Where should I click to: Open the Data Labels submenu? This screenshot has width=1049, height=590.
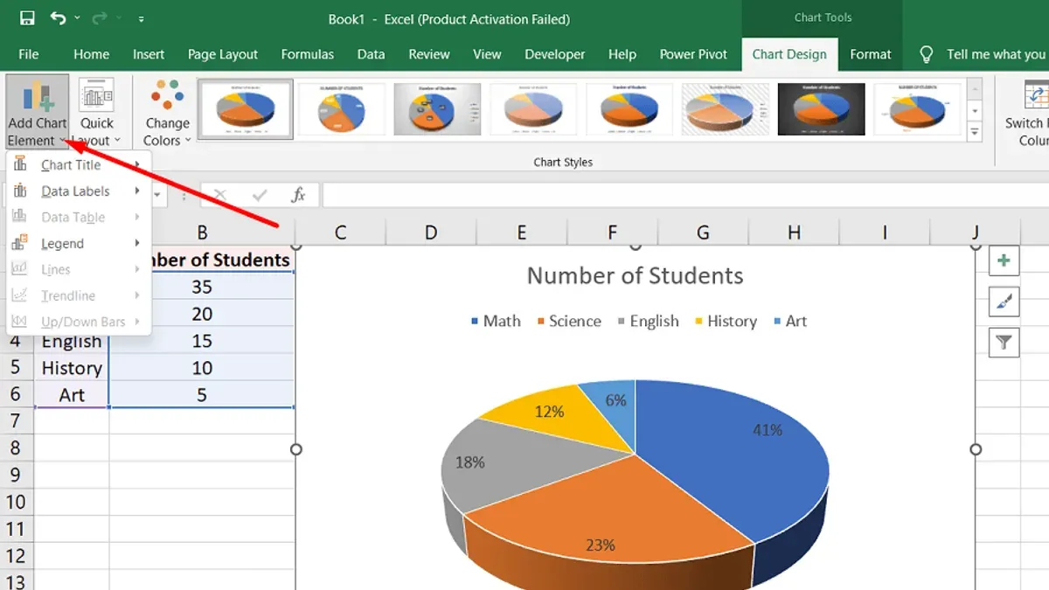pyautogui.click(x=79, y=191)
